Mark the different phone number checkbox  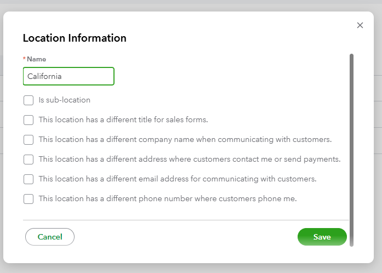click(x=28, y=199)
